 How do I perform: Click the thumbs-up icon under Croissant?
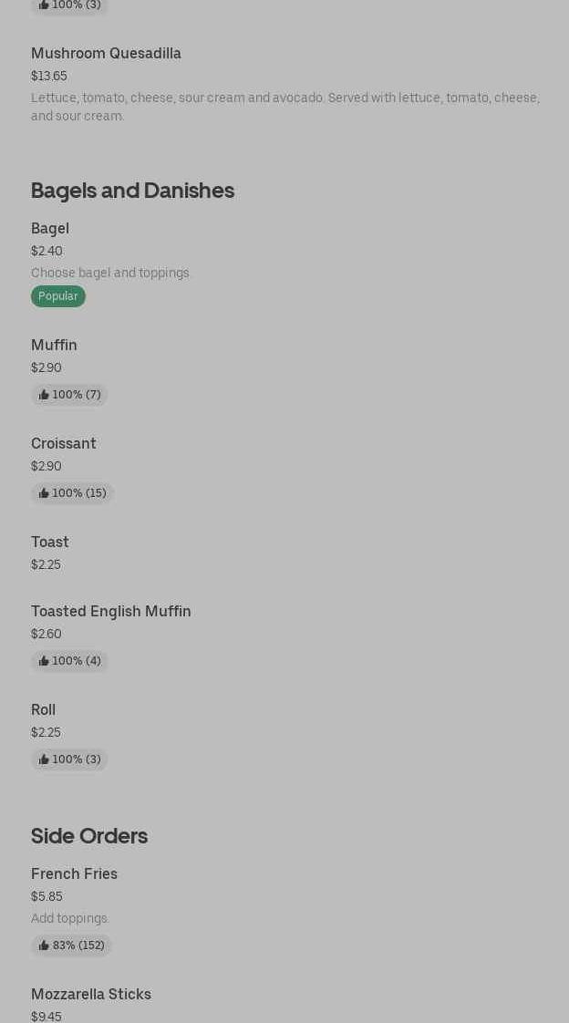click(x=44, y=493)
